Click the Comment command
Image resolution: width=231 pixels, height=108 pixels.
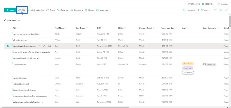pos(77,10)
